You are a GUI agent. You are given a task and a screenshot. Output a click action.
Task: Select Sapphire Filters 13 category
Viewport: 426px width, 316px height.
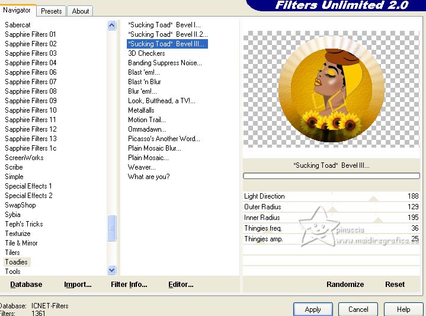click(31, 139)
